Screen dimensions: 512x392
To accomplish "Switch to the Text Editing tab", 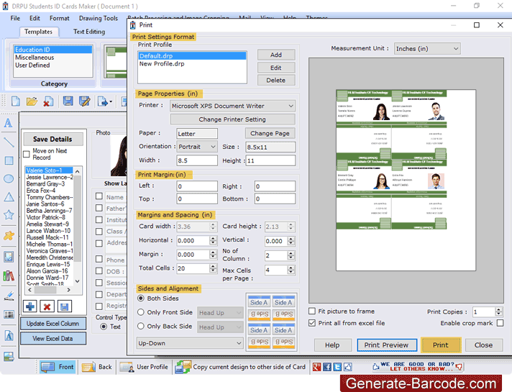I will click(89, 32).
